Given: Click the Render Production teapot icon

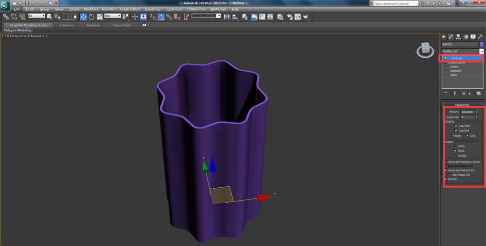Looking at the screenshot, I should [x=306, y=16].
